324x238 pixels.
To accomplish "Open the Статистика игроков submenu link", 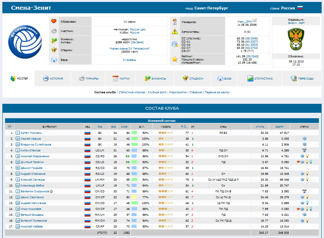I will point(132,92).
